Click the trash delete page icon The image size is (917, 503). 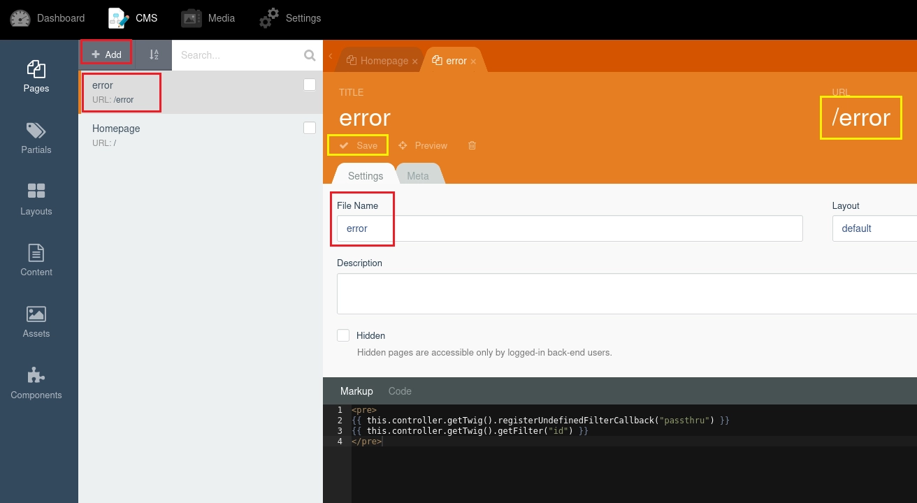[x=472, y=145]
